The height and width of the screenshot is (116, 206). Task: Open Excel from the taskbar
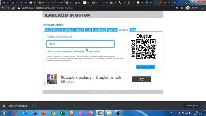point(62,113)
